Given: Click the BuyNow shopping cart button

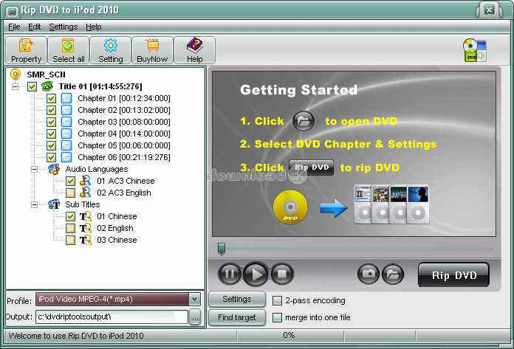Looking at the screenshot, I should coord(152,50).
